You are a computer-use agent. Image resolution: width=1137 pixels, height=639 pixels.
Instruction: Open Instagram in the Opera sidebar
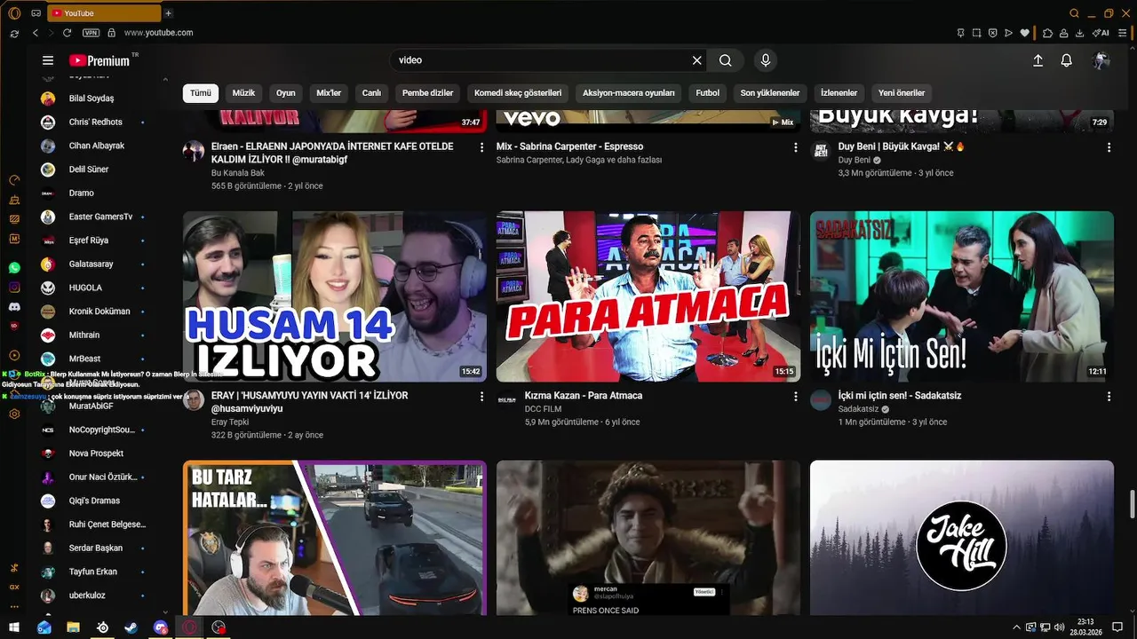14,287
